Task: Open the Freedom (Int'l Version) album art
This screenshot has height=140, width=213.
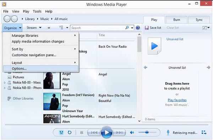Action: [52, 102]
